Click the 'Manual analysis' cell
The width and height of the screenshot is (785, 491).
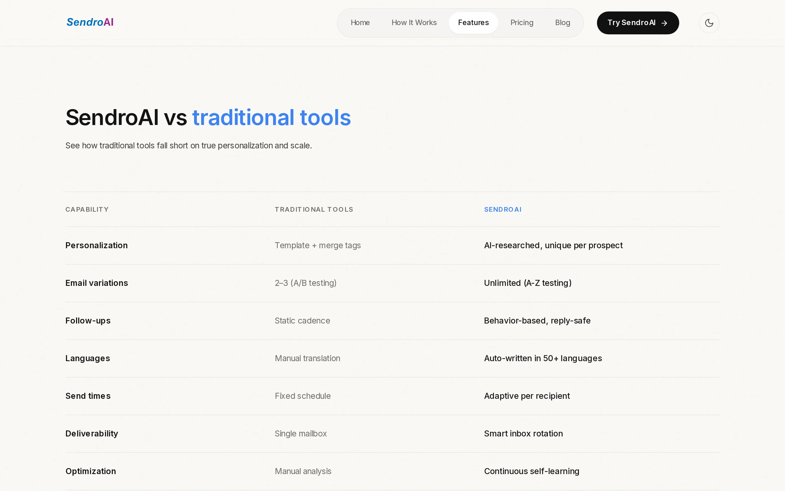tap(303, 471)
